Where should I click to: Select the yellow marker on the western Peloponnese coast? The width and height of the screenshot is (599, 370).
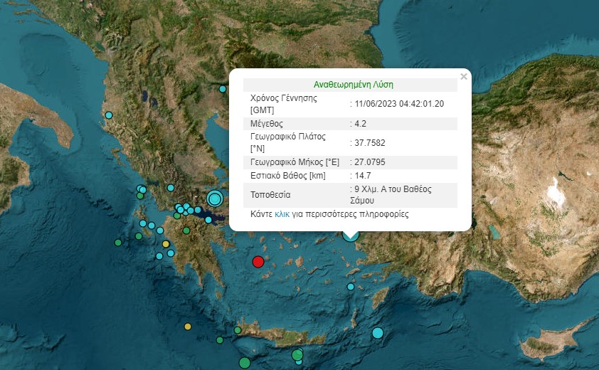point(166,244)
